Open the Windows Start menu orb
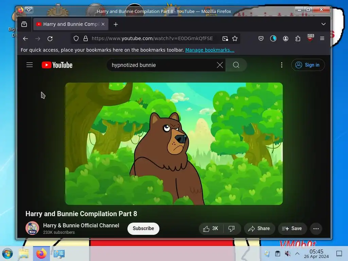This screenshot has height=261, width=348. (7, 254)
